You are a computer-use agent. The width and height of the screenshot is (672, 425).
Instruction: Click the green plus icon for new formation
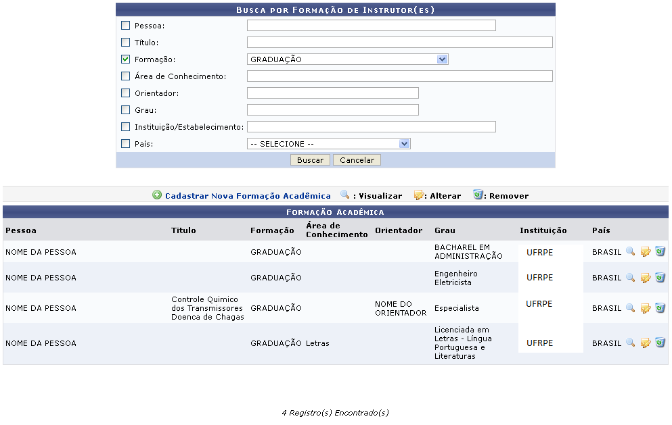(157, 195)
